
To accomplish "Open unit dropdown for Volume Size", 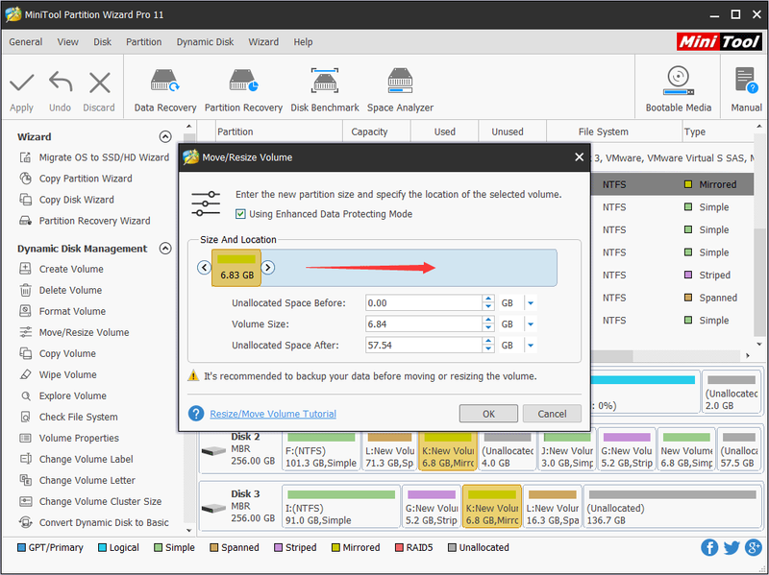I will tap(531, 324).
